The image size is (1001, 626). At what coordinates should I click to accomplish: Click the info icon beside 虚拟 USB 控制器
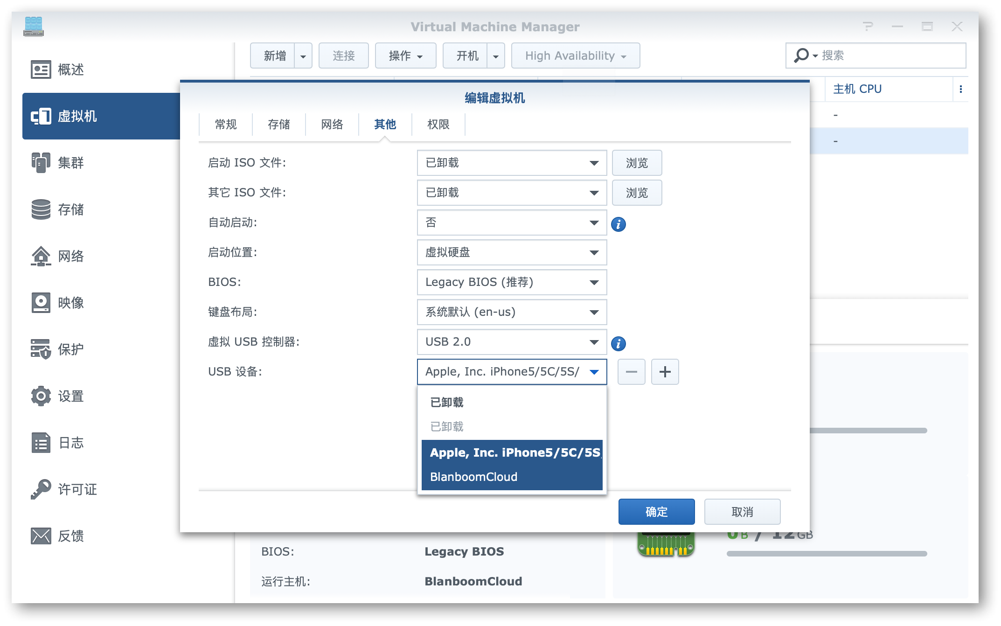coord(619,343)
